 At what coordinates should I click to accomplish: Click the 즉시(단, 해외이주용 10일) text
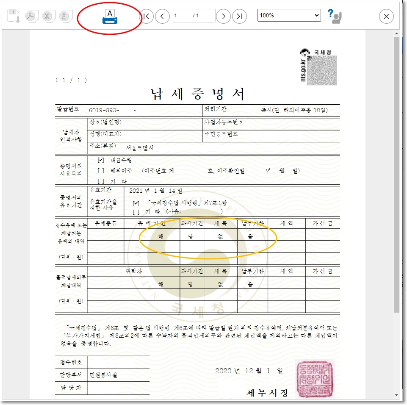pos(294,110)
